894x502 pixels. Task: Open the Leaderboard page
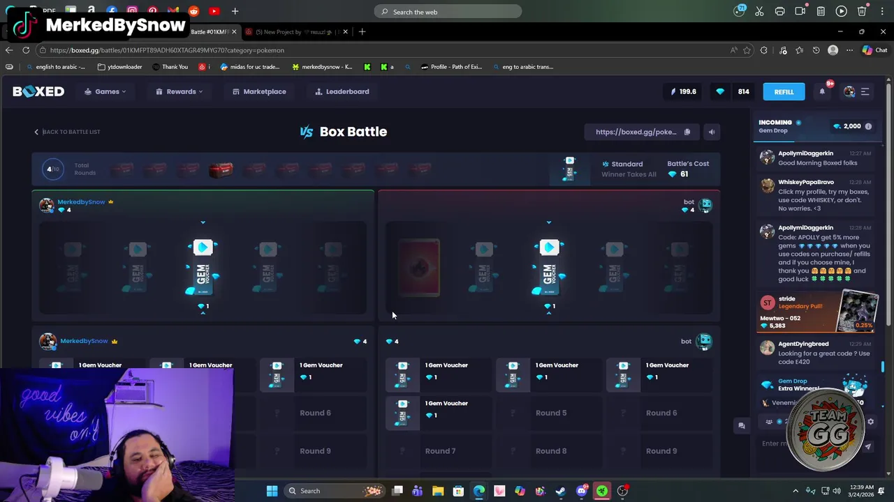click(342, 91)
